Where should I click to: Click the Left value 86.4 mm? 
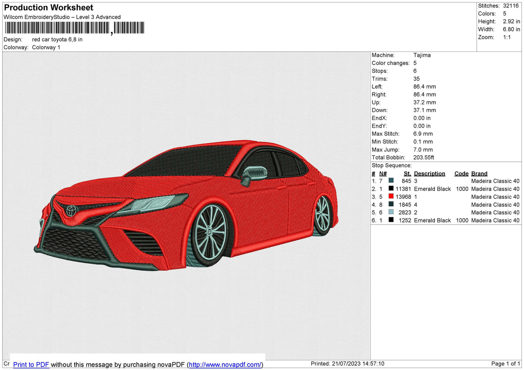424,87
